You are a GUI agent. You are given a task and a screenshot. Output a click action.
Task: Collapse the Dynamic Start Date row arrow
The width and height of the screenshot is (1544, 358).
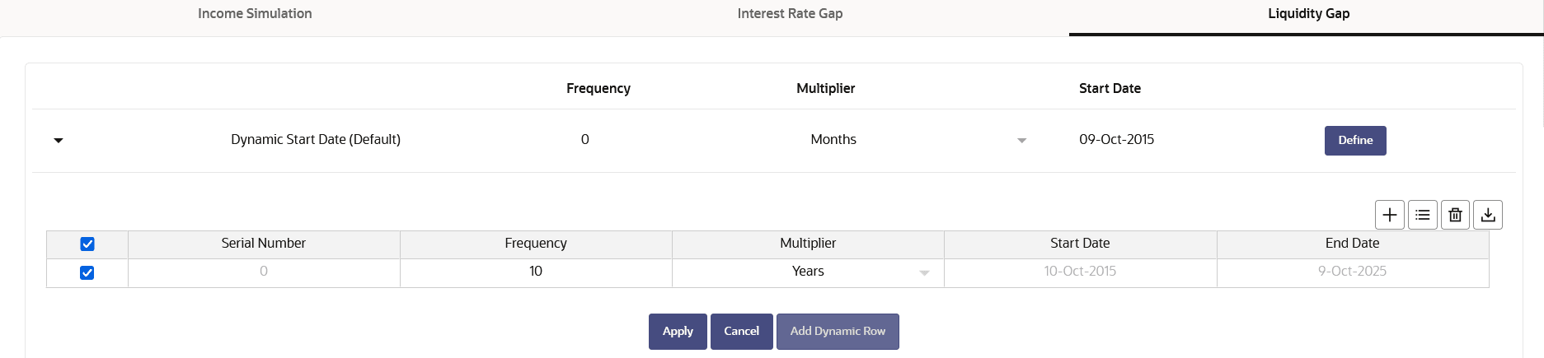pyautogui.click(x=59, y=141)
